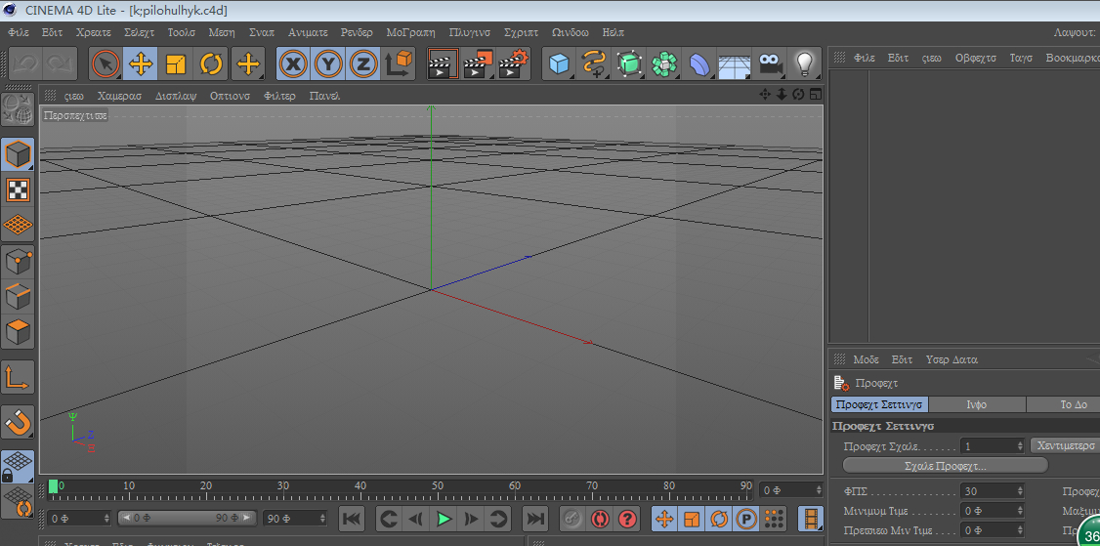Click the Scale Project button
This screenshot has width=1100, height=546.
[x=945, y=466]
